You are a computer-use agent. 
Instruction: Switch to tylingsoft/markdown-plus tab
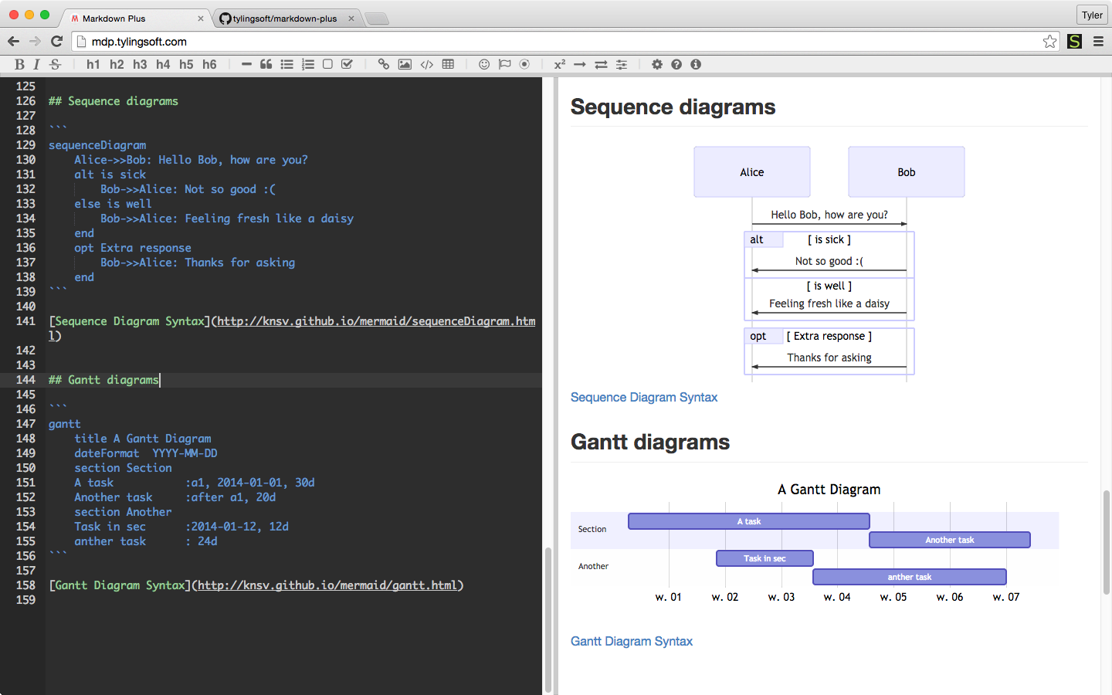click(286, 19)
